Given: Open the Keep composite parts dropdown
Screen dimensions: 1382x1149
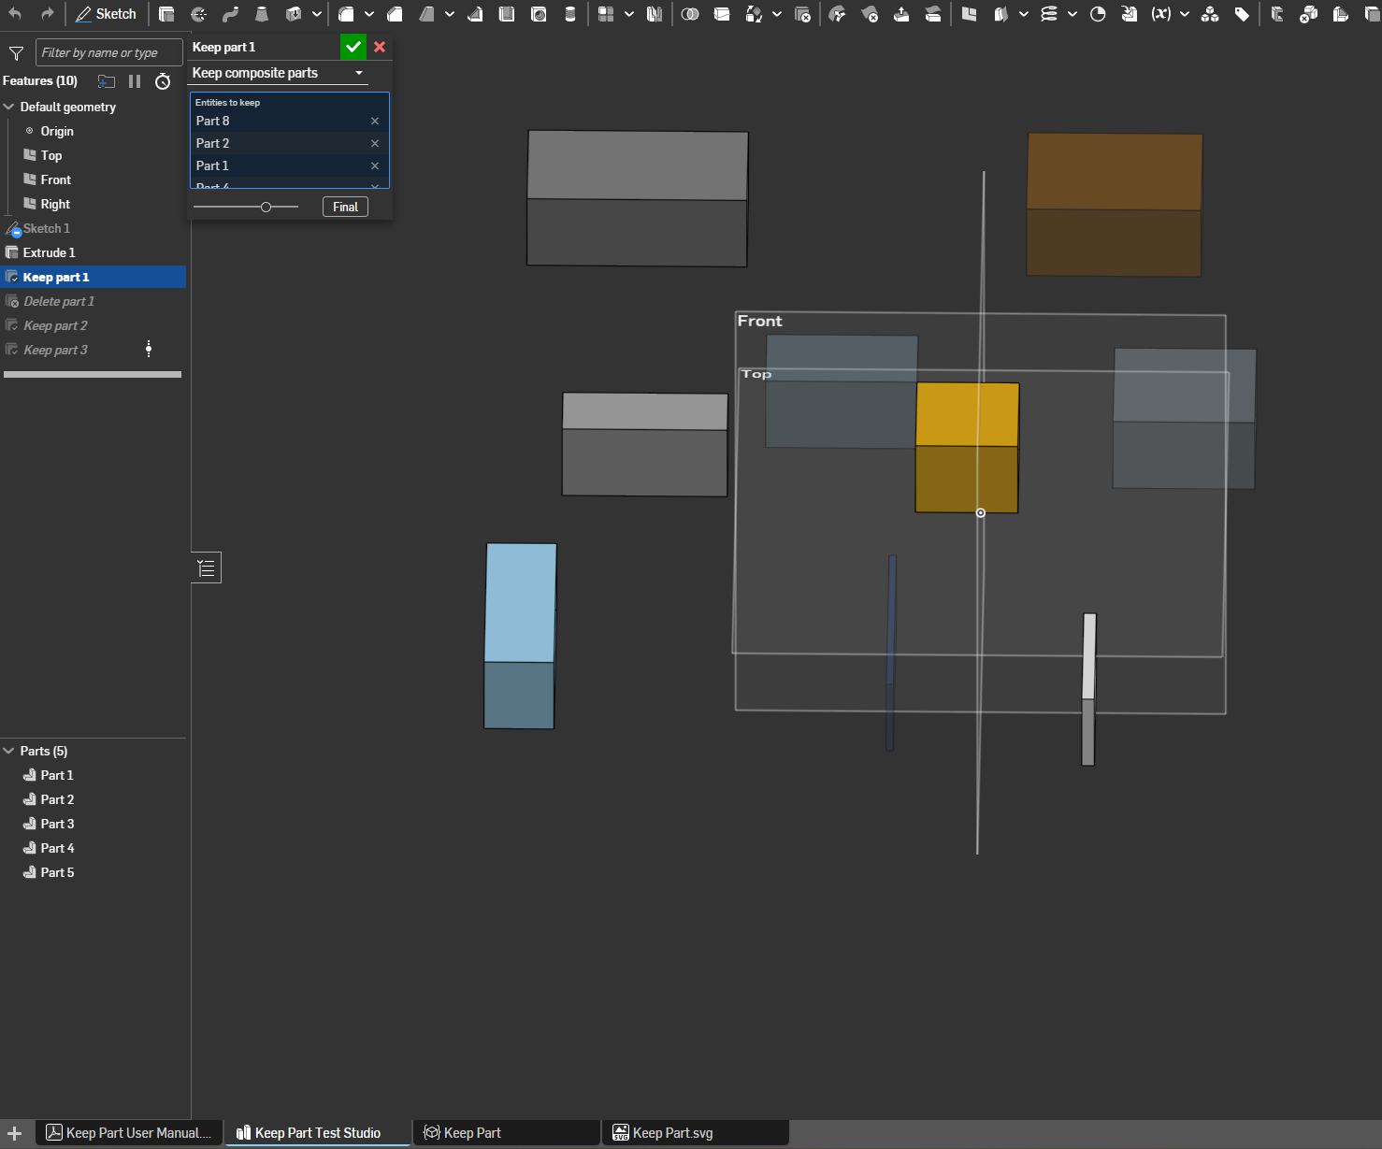Looking at the screenshot, I should pyautogui.click(x=278, y=73).
